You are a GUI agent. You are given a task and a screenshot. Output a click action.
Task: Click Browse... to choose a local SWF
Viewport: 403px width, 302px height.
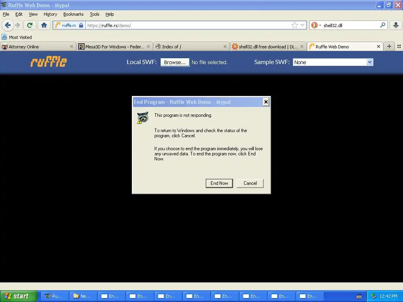[175, 62]
